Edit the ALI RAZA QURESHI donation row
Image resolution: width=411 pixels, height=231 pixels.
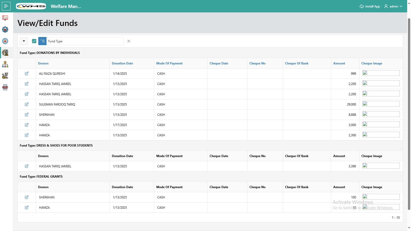pos(27,74)
